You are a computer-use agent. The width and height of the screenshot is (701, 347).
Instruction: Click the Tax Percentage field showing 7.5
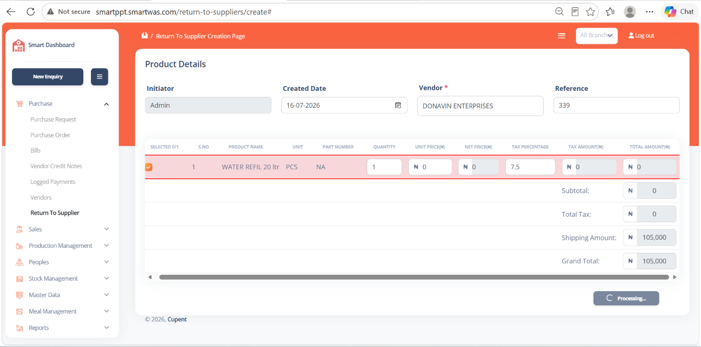point(531,167)
